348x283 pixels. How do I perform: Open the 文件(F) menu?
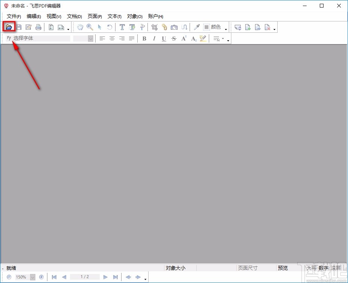click(14, 17)
